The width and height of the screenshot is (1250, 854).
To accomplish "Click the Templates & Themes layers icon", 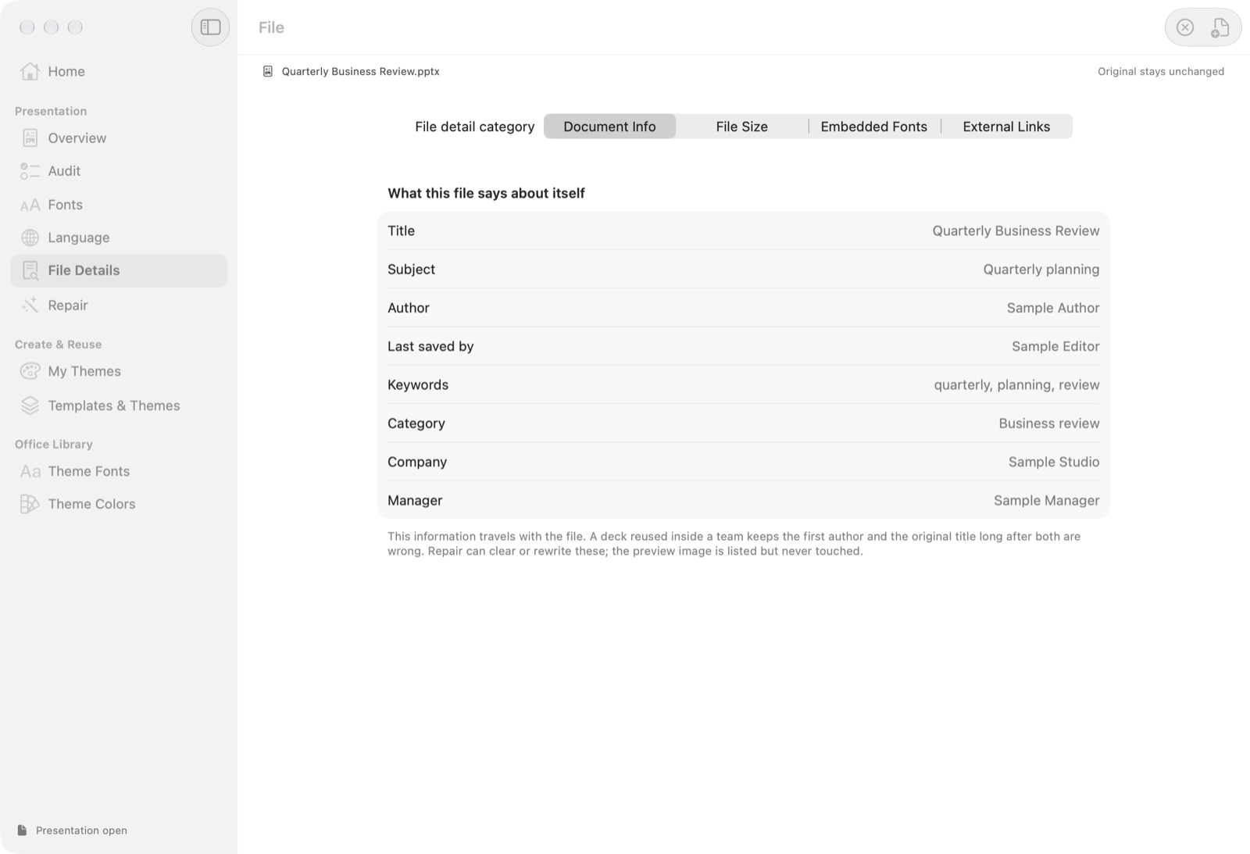I will pyautogui.click(x=30, y=406).
